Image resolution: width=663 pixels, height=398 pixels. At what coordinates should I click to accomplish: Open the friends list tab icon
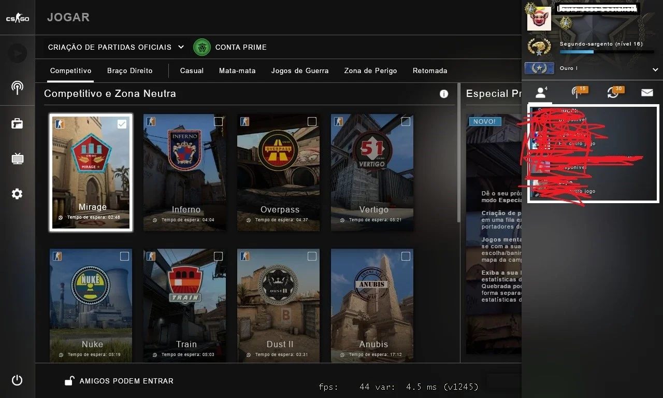coord(541,93)
